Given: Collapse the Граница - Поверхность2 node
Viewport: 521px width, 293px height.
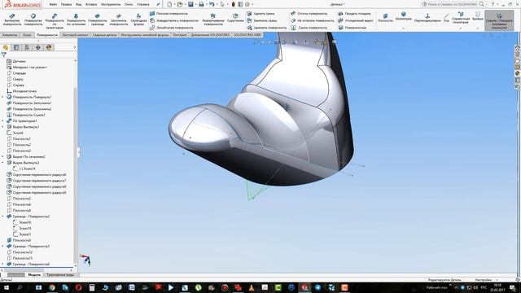Looking at the screenshot, I should coord(3,216).
